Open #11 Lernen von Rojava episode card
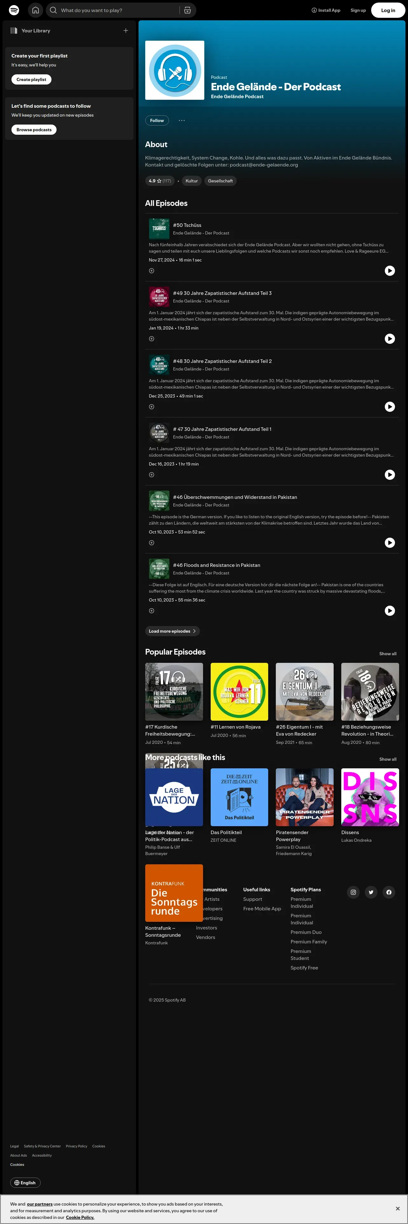408x1224 pixels. [239, 700]
